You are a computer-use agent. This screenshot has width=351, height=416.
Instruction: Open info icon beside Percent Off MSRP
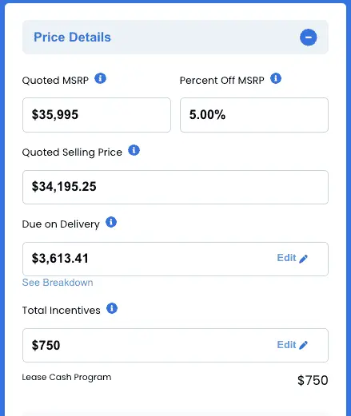coord(276,78)
